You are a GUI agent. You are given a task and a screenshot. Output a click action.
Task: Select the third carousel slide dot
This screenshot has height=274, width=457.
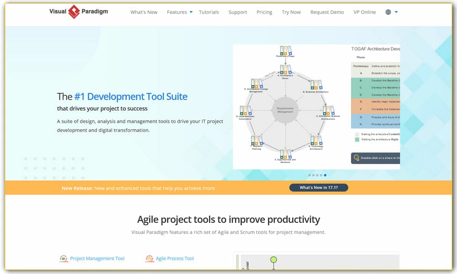click(317, 175)
